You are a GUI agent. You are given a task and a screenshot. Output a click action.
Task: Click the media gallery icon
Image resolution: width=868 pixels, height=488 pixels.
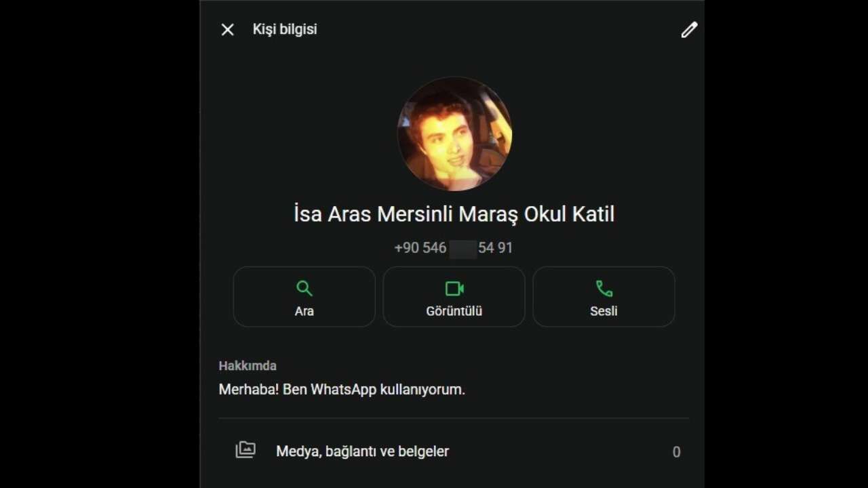tap(245, 449)
